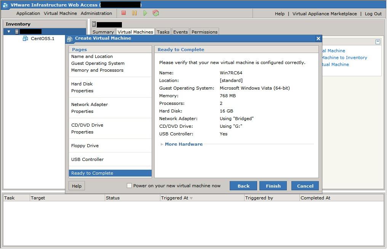Open the Virtual Machine menu
This screenshot has width=387, height=249.
pos(60,13)
